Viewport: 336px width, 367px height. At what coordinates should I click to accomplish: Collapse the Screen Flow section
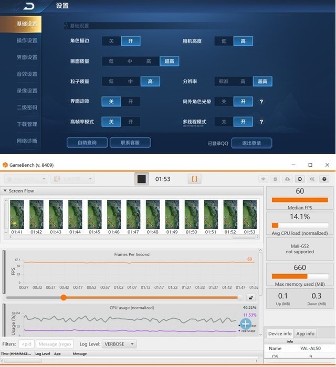5,191
